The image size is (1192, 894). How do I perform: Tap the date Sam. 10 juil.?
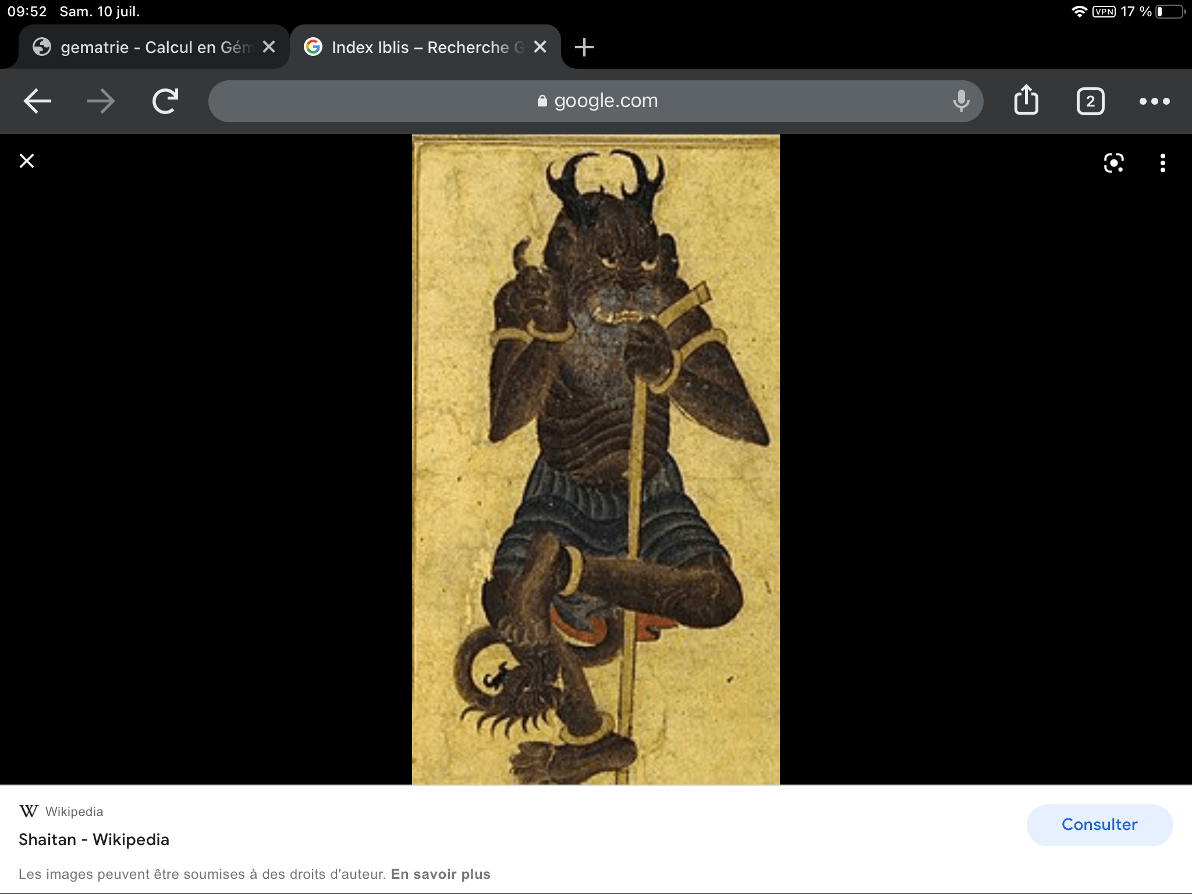point(100,12)
